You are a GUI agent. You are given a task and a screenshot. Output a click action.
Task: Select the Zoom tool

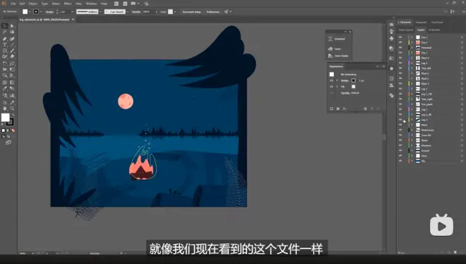point(12,108)
